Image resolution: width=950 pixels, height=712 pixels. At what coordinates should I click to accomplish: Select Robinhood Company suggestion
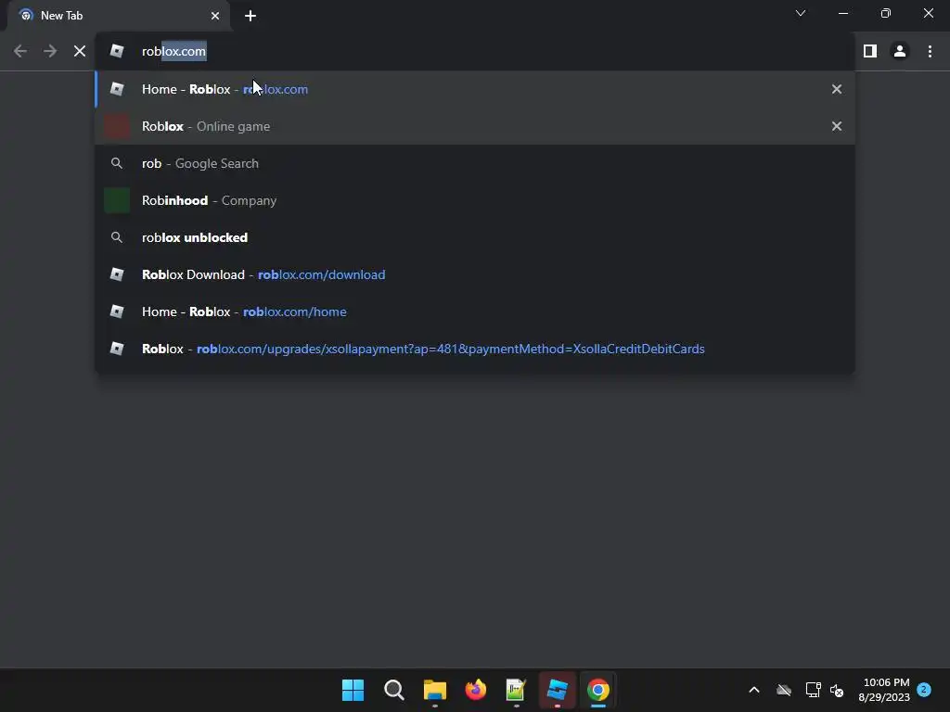click(x=475, y=200)
